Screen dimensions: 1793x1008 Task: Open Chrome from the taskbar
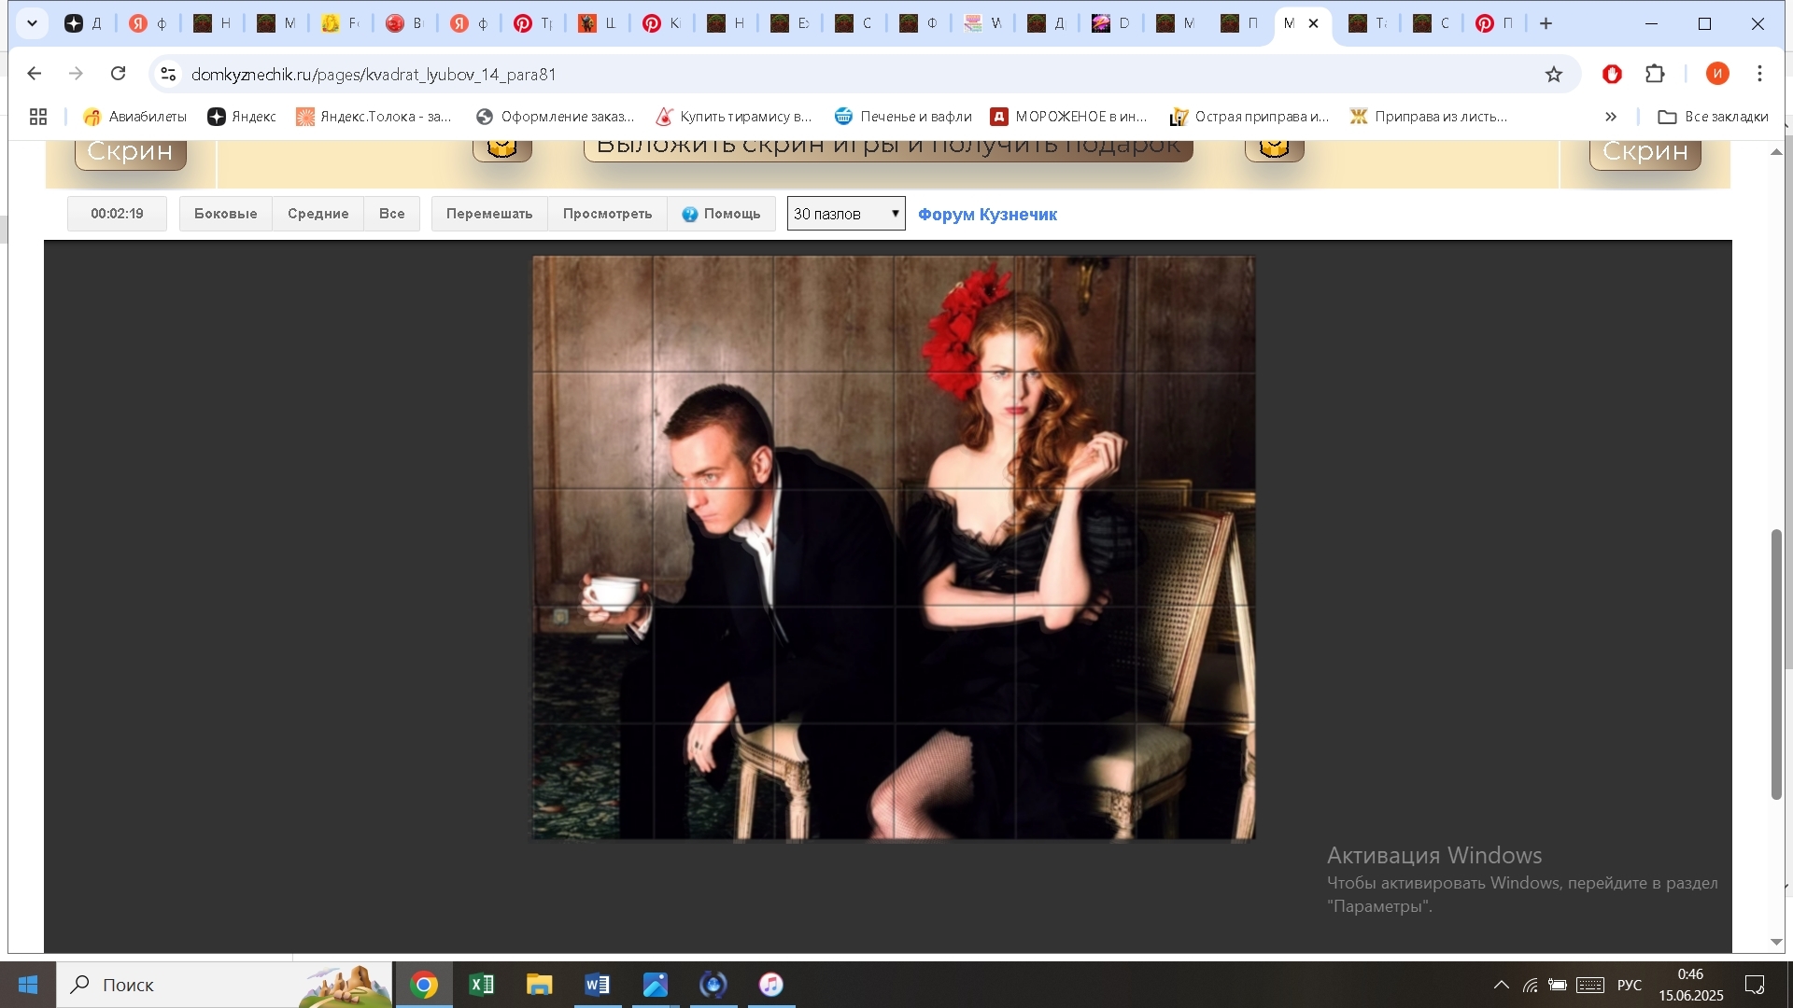424,985
